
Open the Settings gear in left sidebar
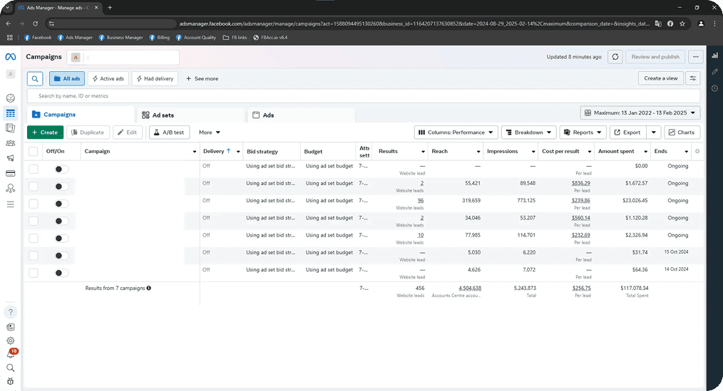pos(10,340)
